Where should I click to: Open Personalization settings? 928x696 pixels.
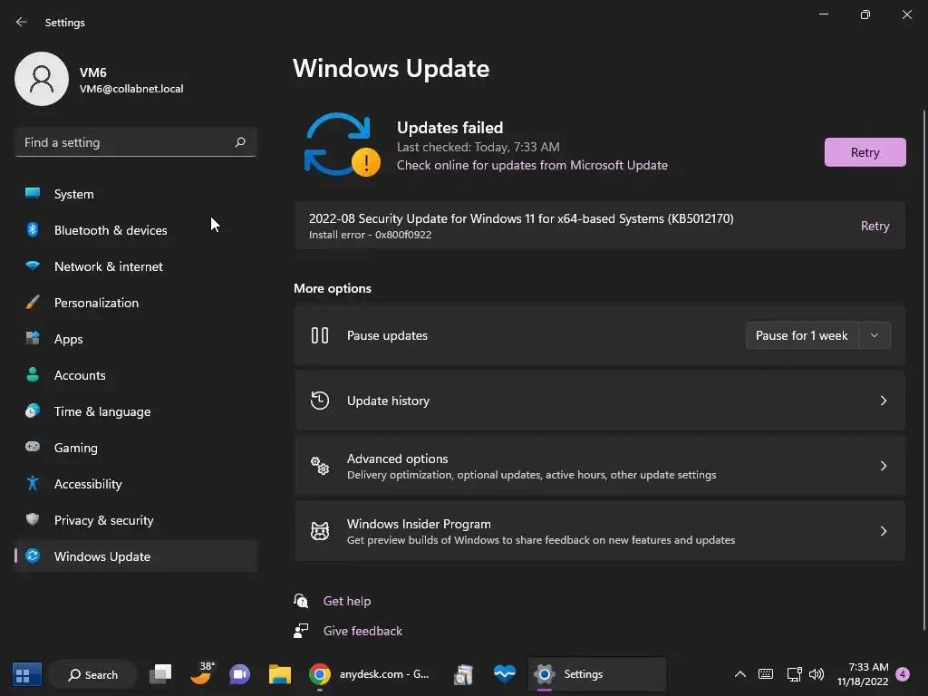136,303
